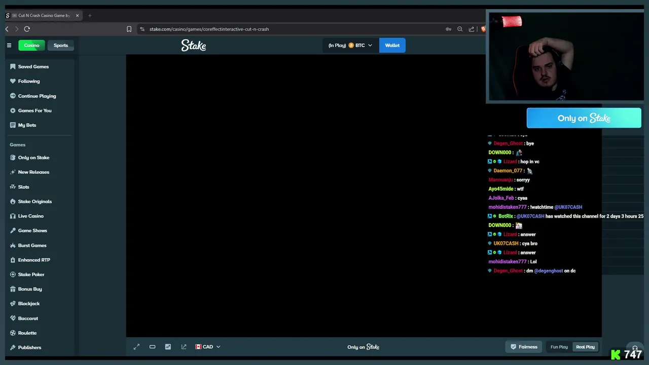Open the BTC currency balance dropdown
Viewport: 649px width, 365px height.
pos(350,45)
